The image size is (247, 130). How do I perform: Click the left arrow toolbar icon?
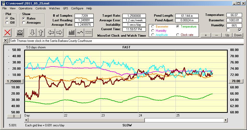[51, 33]
